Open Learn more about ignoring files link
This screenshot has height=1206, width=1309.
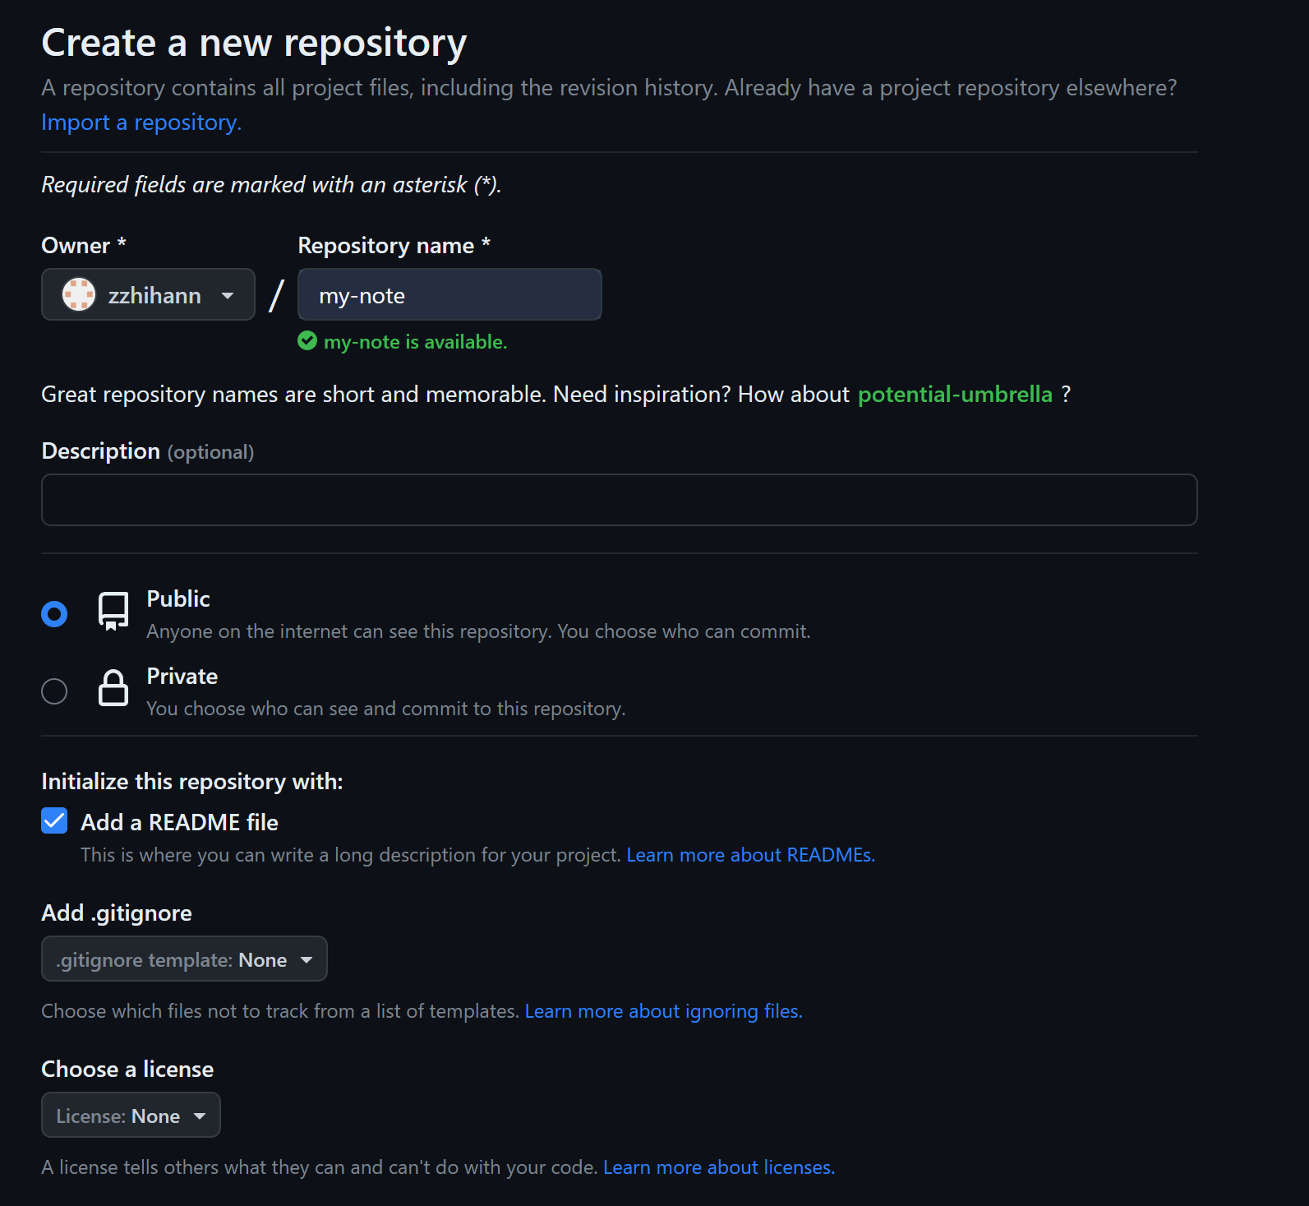663,1011
